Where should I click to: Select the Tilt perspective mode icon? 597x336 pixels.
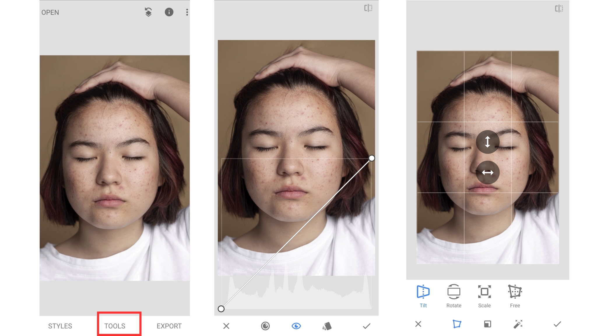click(423, 292)
